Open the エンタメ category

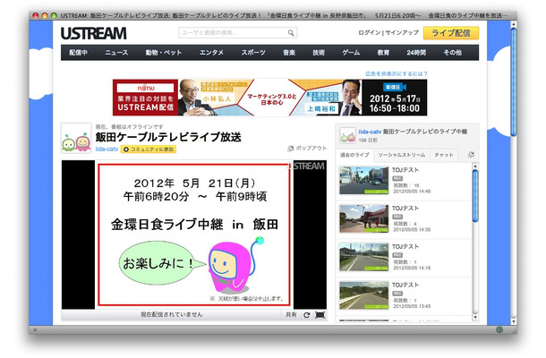[x=211, y=53]
